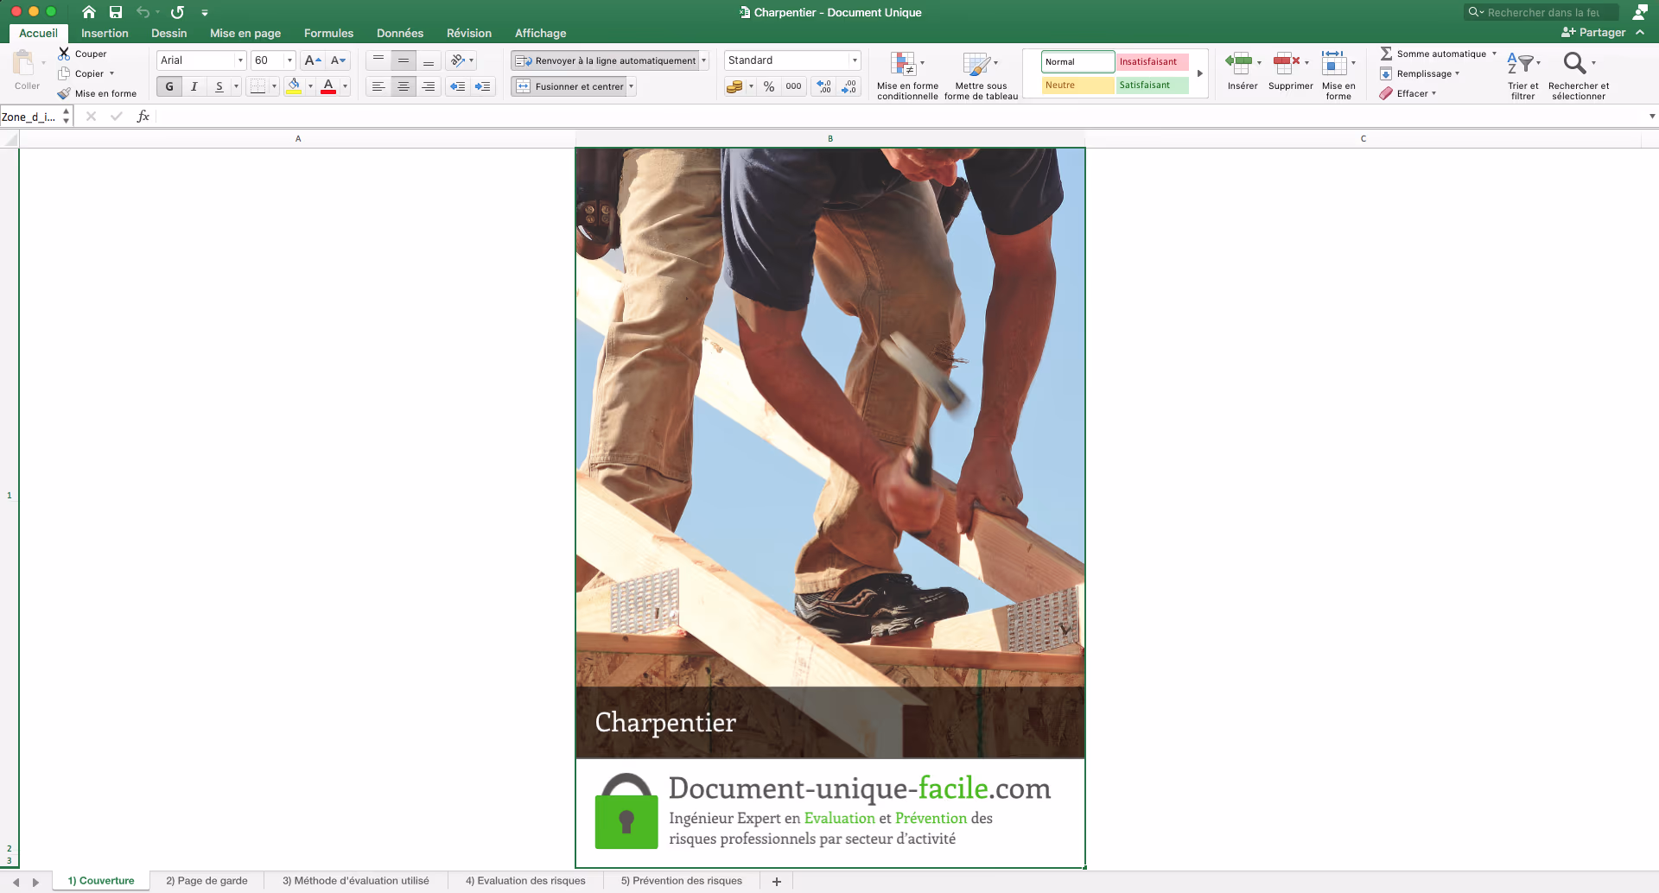
Task: Add a new sheet with plus button
Action: point(777,881)
